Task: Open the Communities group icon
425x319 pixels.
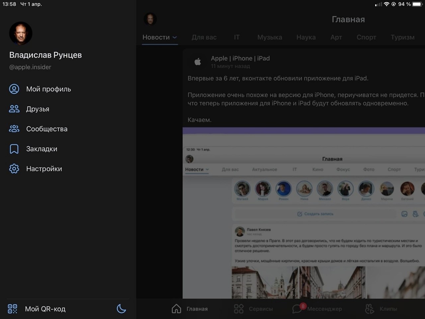Action: 14,129
